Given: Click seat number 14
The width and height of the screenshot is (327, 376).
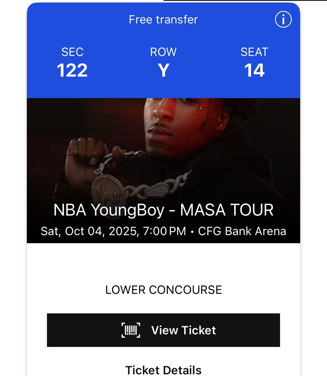Looking at the screenshot, I should 254,70.
